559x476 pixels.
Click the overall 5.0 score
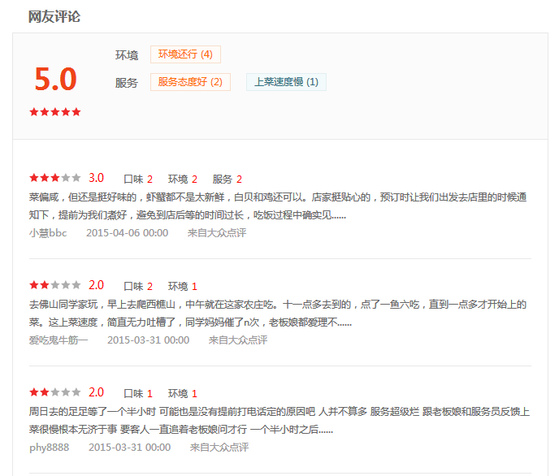[x=55, y=79]
